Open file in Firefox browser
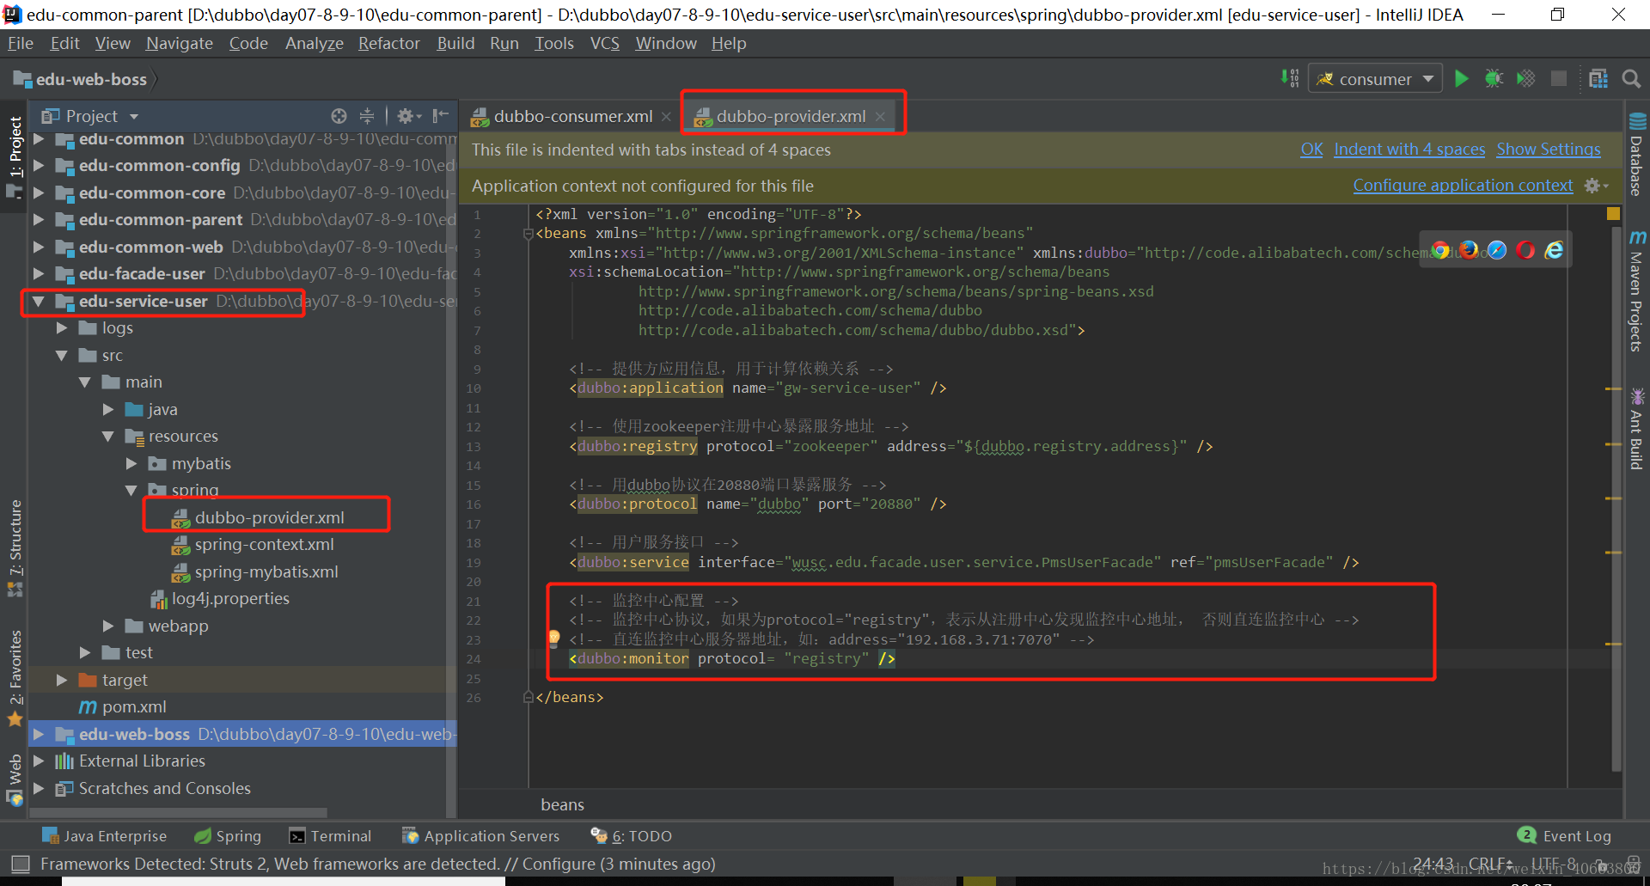Screen dimensions: 1650x886 coord(1469,250)
